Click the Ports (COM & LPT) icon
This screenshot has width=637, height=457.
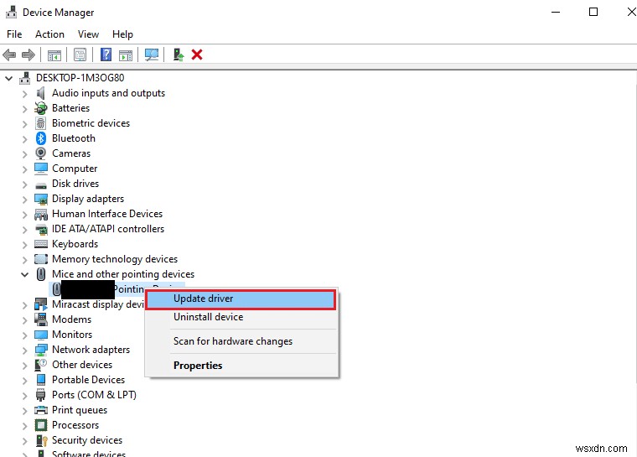pos(40,395)
